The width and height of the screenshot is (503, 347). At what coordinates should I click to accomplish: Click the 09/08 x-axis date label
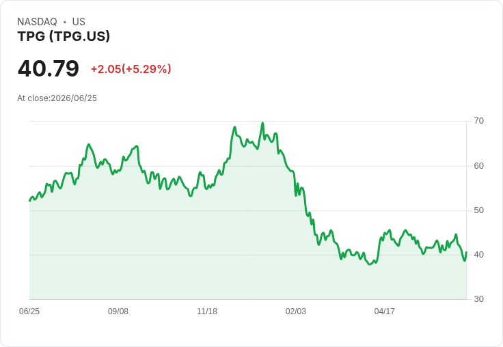click(x=118, y=311)
